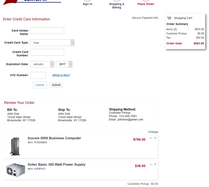Open the 'What is this?' CVC help link
This screenshot has height=187, width=209.
click(61, 75)
